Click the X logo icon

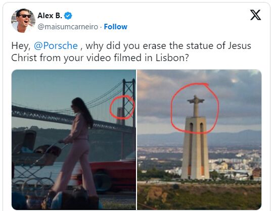(x=255, y=15)
